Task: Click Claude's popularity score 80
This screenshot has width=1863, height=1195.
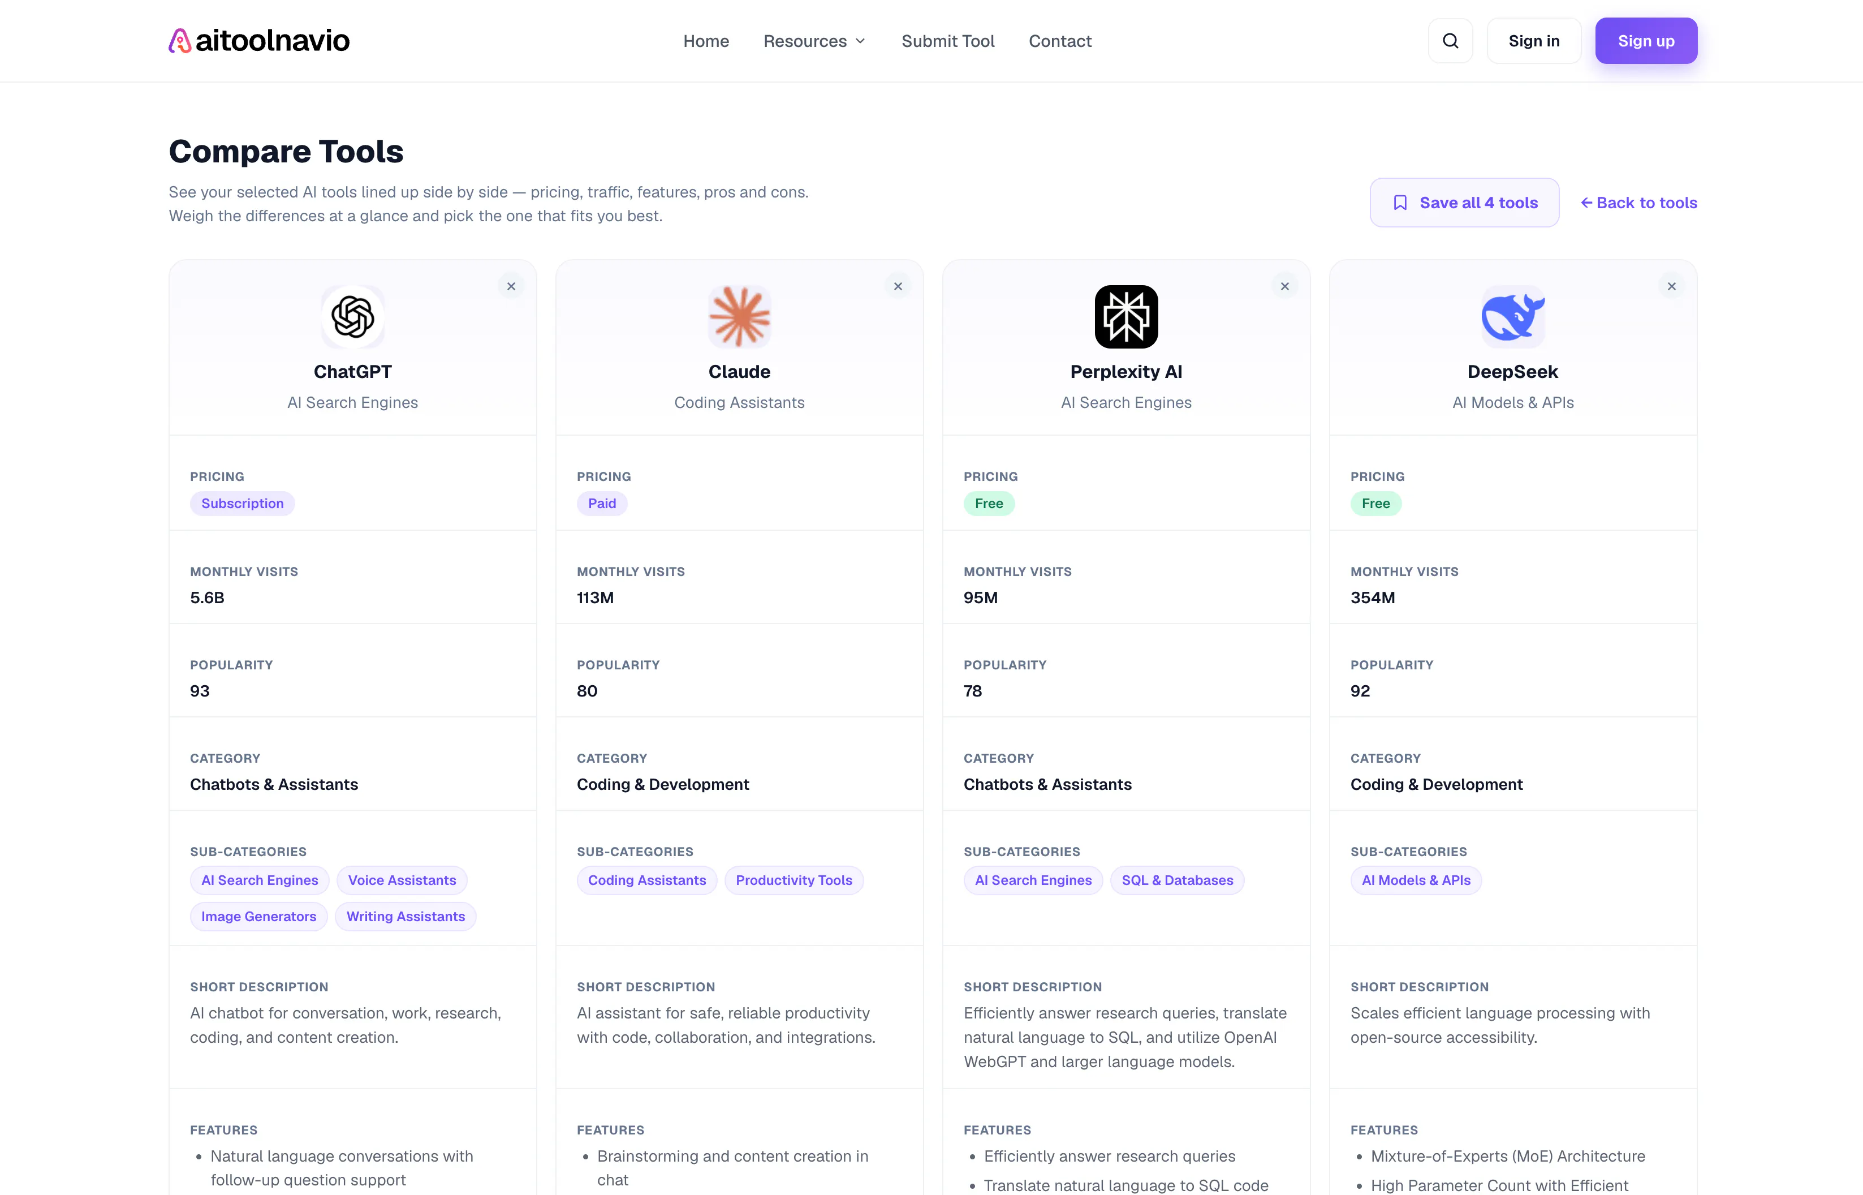Action: click(x=587, y=691)
